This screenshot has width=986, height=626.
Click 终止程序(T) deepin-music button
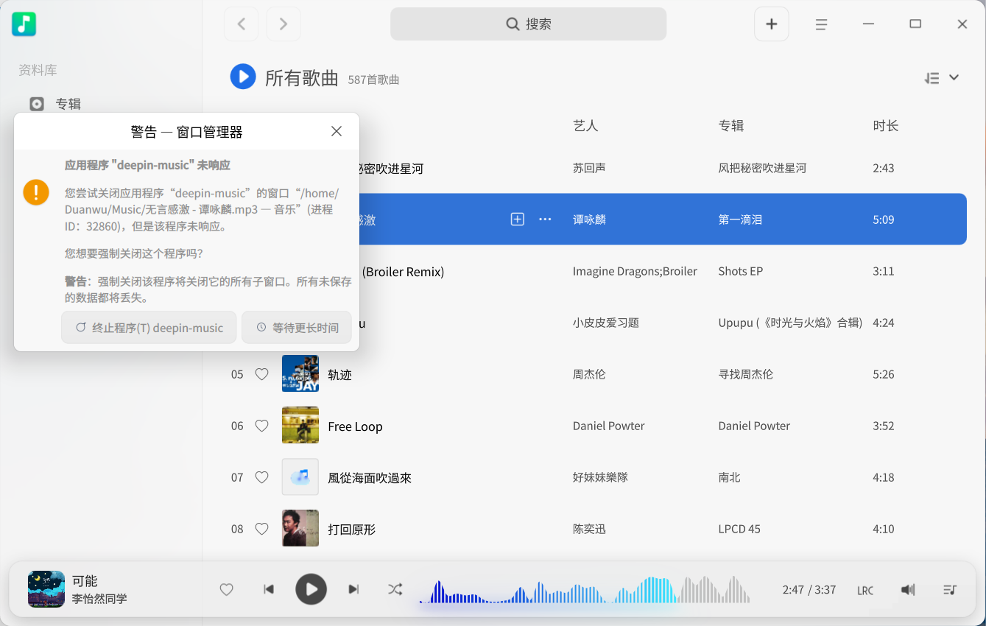(149, 328)
